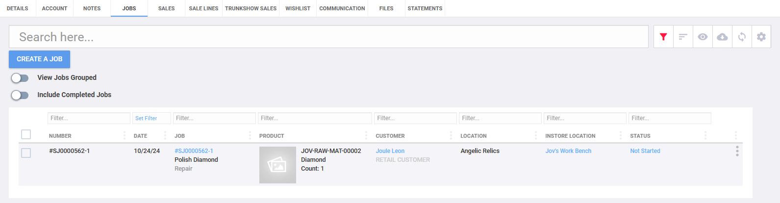Open the sort options icon
Screen dimensions: 780x203
683,37
